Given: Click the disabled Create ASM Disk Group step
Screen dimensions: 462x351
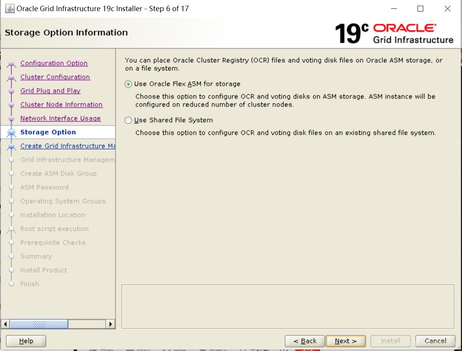Looking at the screenshot, I should [x=58, y=174].
